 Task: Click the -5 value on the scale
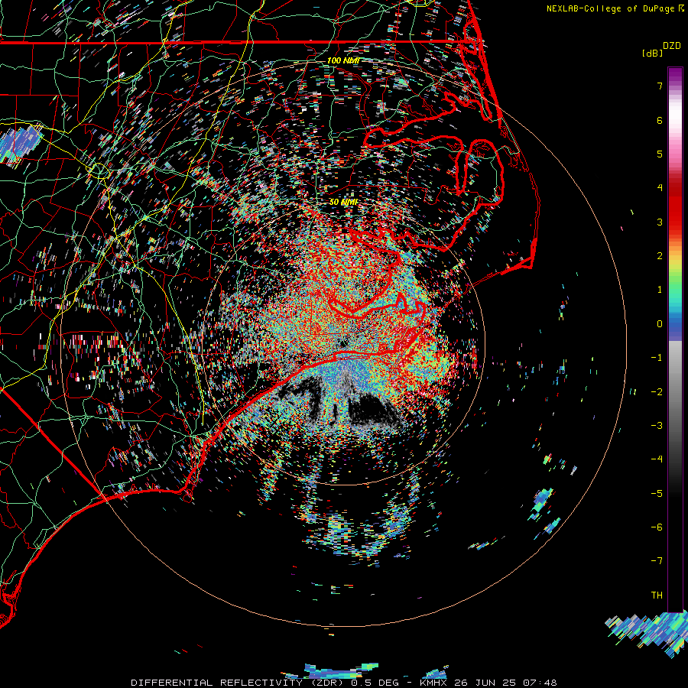[657, 494]
